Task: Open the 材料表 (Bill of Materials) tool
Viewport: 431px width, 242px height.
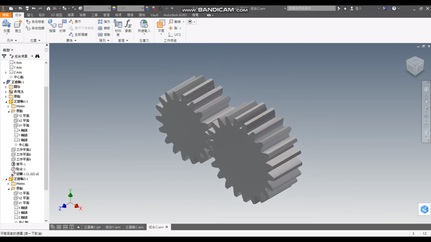Action: click(x=118, y=27)
